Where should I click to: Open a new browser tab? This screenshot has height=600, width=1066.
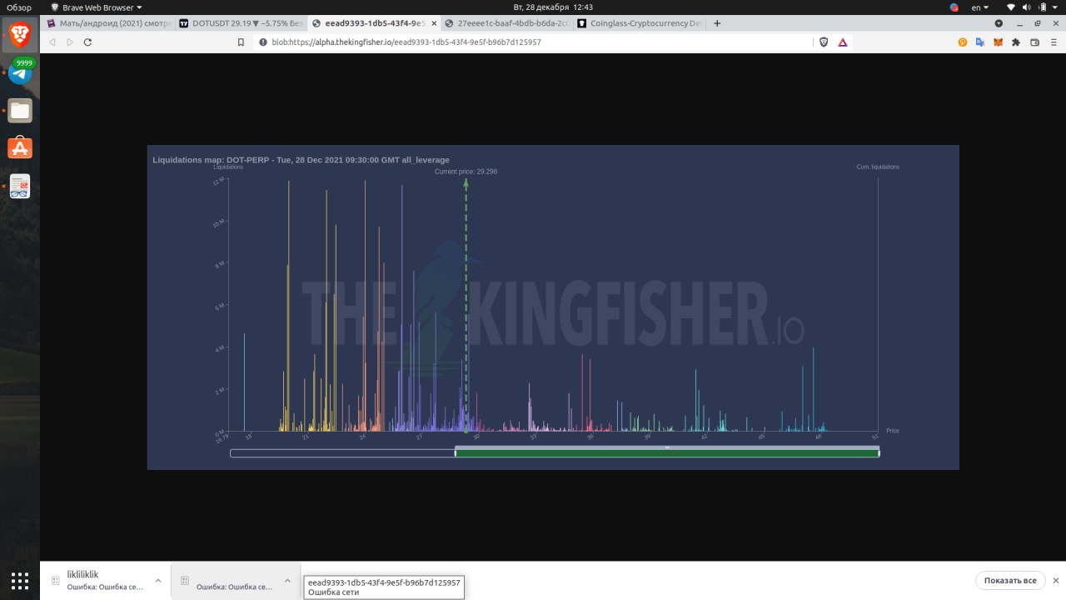[717, 23]
